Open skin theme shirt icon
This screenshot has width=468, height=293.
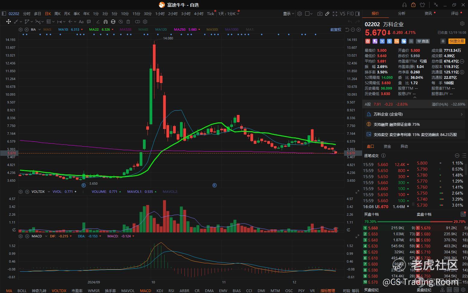[422, 5]
